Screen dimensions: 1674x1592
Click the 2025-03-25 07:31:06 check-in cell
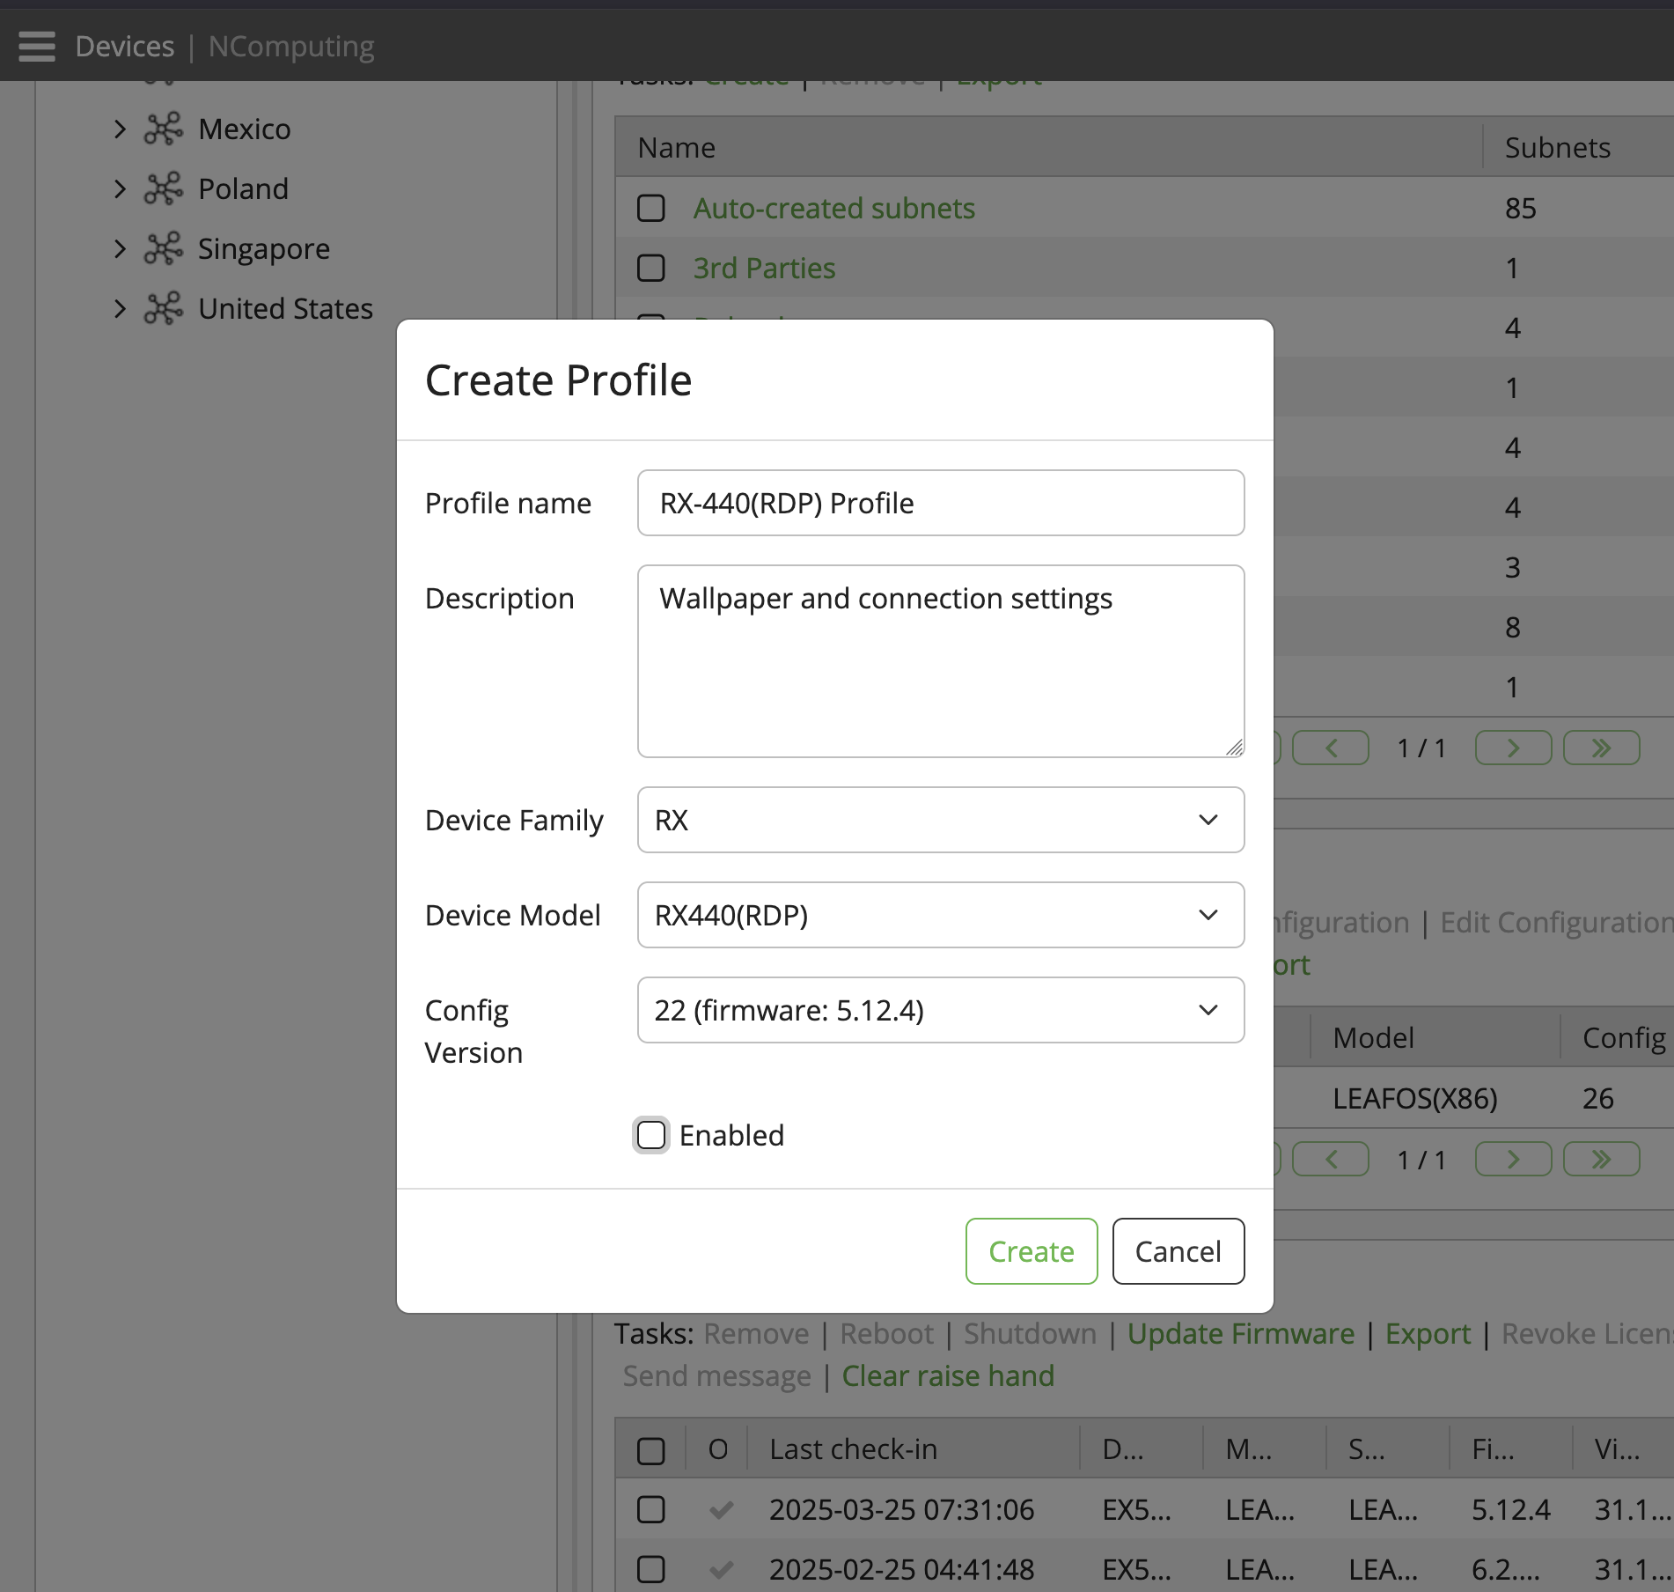coord(901,1510)
